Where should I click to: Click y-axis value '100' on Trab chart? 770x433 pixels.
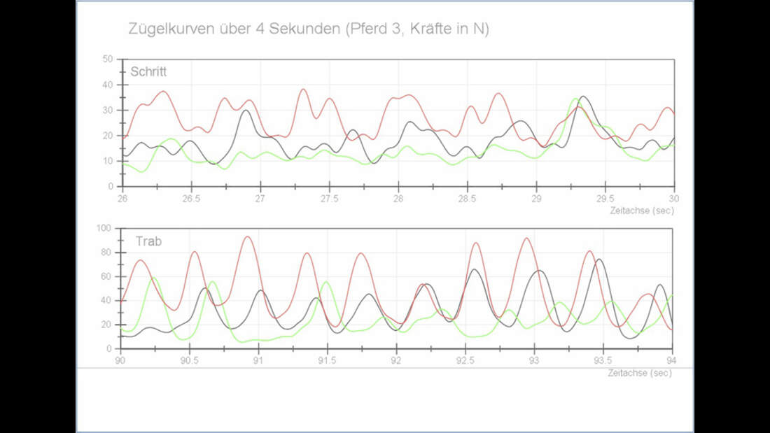coord(104,228)
